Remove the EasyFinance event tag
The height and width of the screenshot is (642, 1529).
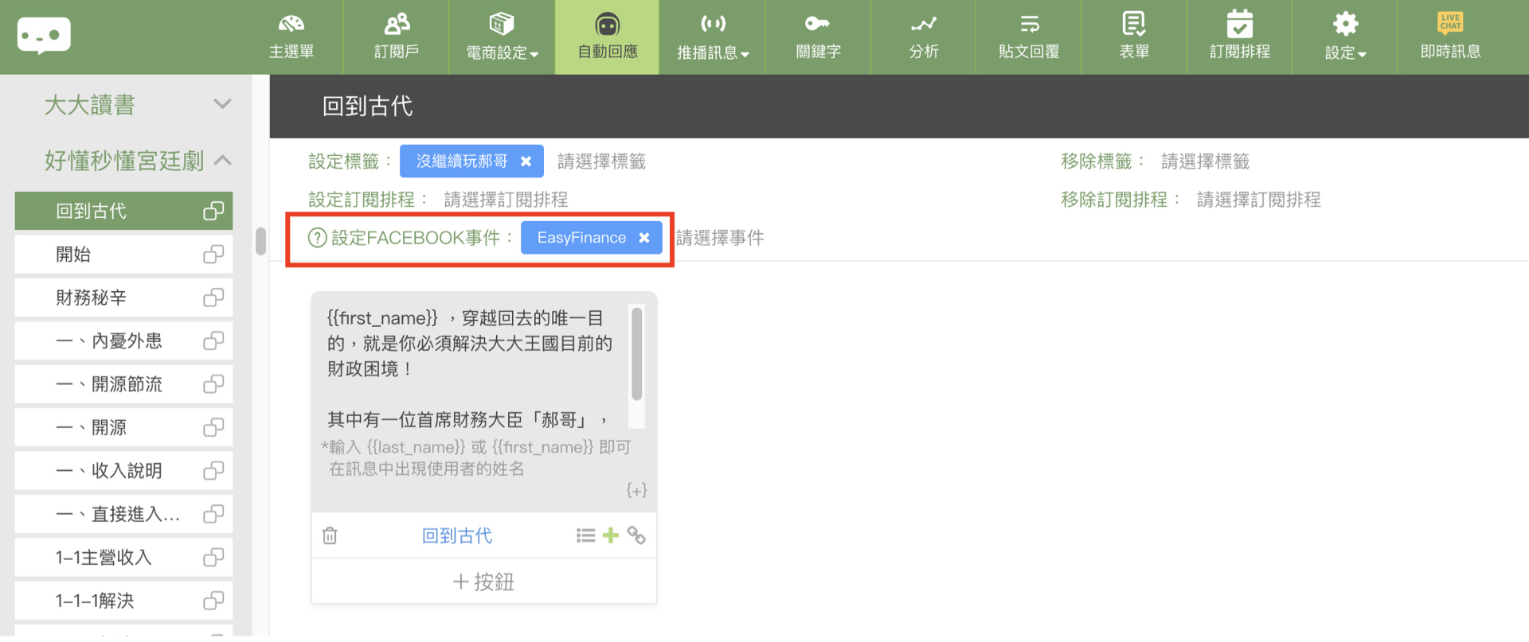coord(644,238)
